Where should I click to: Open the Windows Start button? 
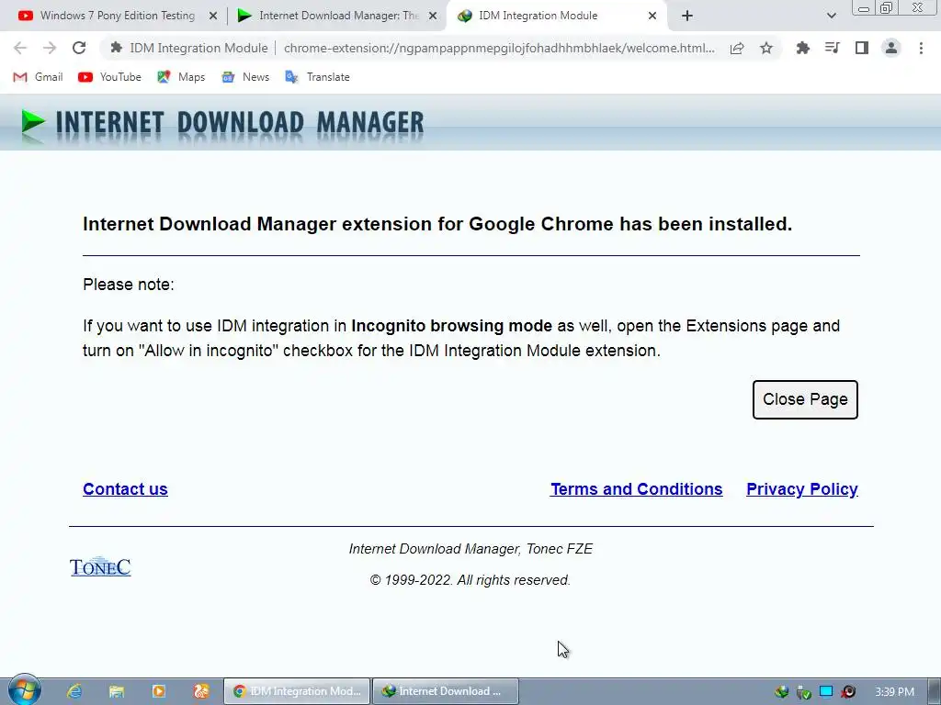click(x=24, y=690)
